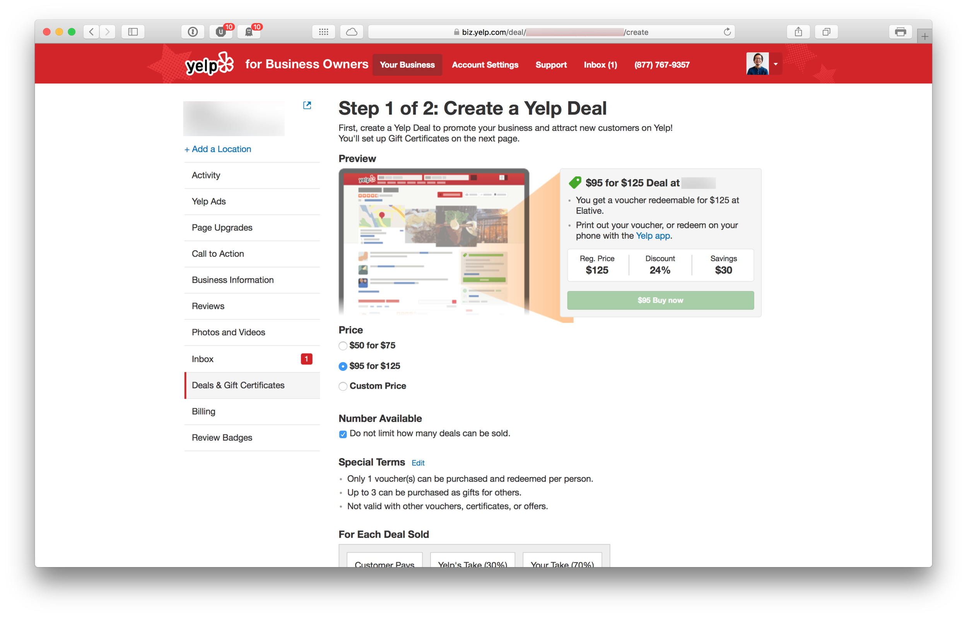This screenshot has width=967, height=617.
Task: Click the 'Savings $30' value
Action: click(x=723, y=270)
